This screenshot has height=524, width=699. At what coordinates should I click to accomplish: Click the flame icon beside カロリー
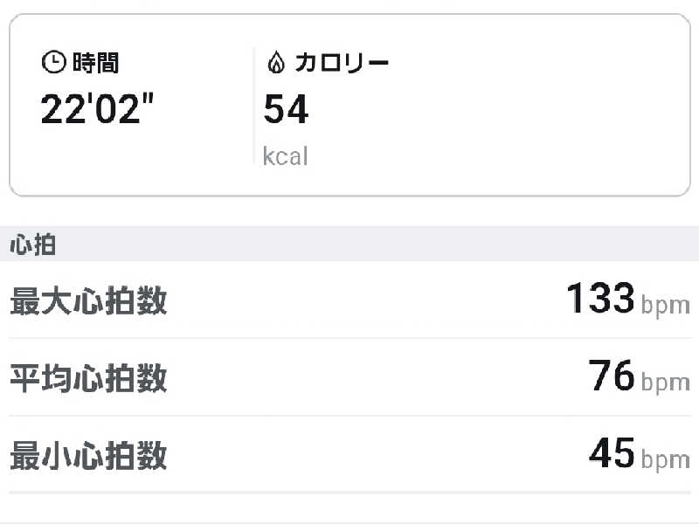click(276, 62)
